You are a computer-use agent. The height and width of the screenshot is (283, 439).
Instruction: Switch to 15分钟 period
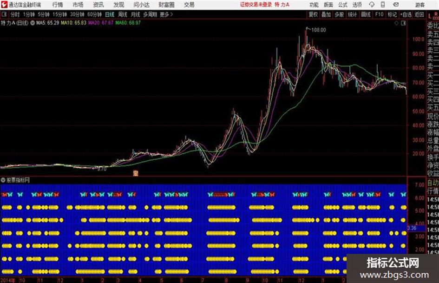click(60, 14)
